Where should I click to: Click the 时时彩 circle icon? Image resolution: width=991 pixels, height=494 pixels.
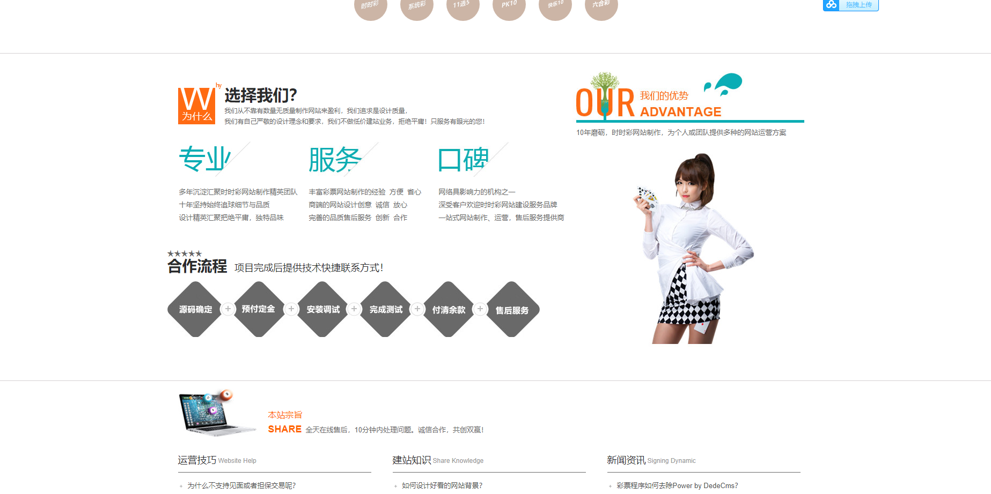tap(370, 6)
